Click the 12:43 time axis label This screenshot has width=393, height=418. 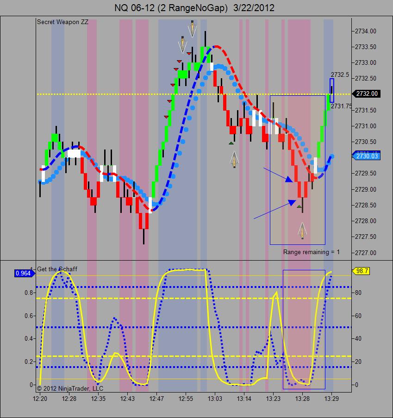click(x=127, y=399)
